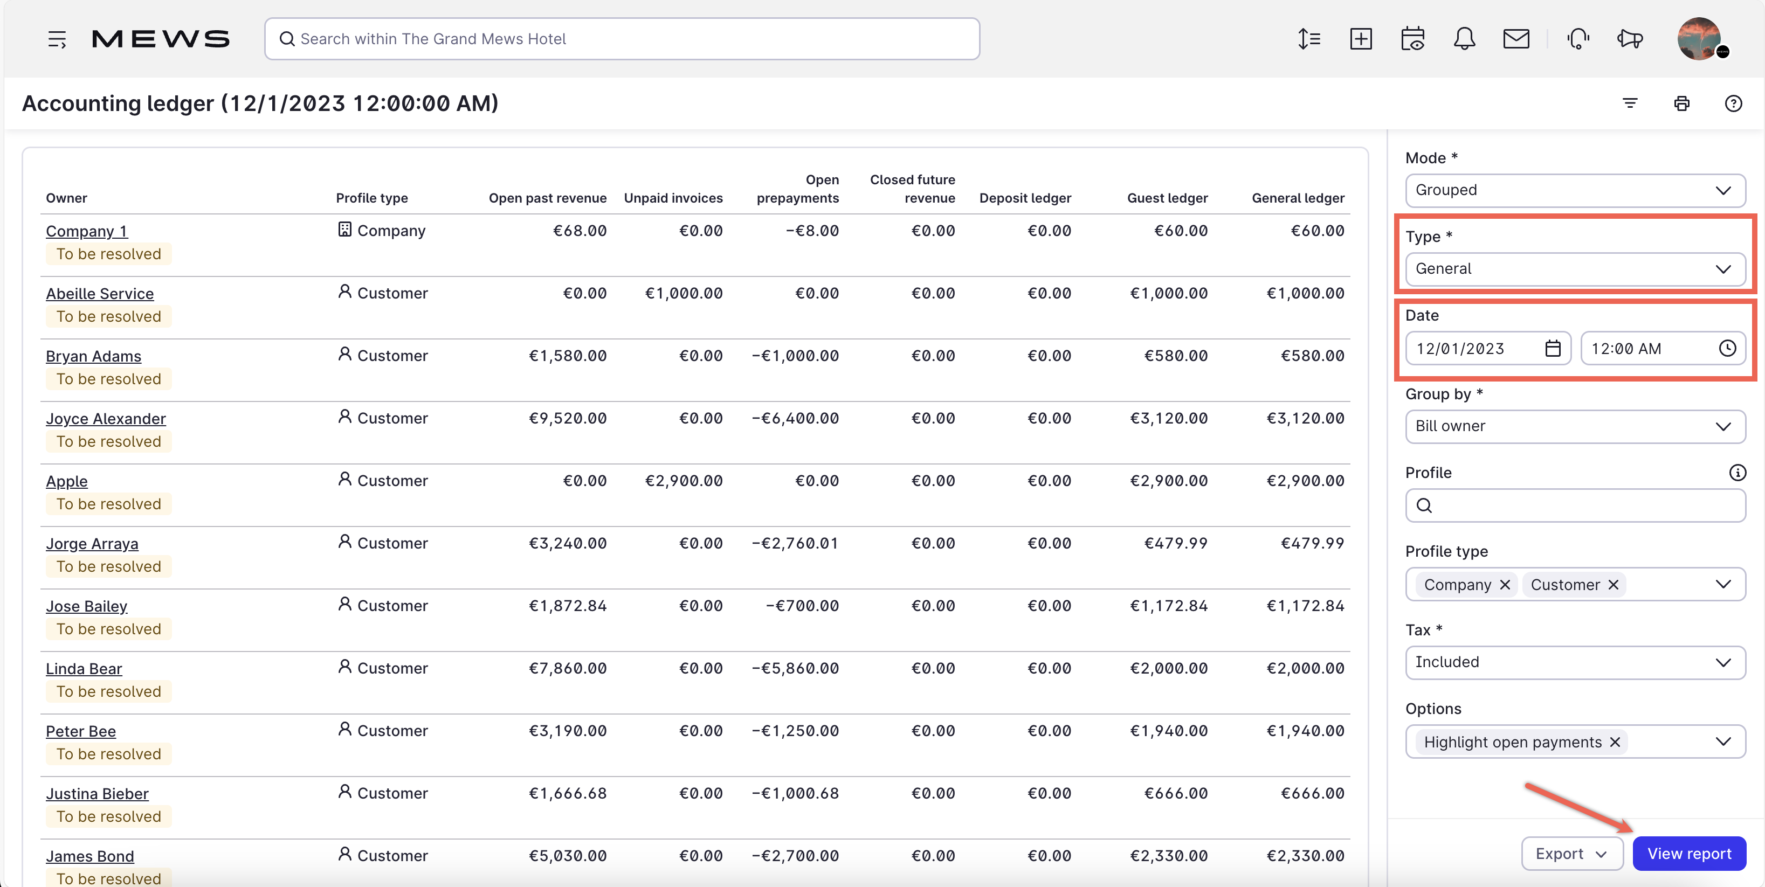Viewport: 1765px width, 887px height.
Task: Click search magnifier in Profile field
Action: point(1424,505)
